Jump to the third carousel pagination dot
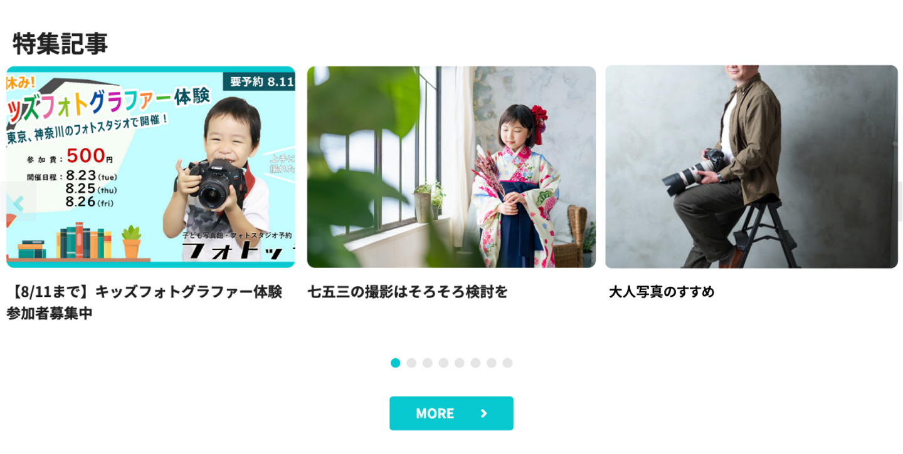903x454 pixels. (x=428, y=363)
